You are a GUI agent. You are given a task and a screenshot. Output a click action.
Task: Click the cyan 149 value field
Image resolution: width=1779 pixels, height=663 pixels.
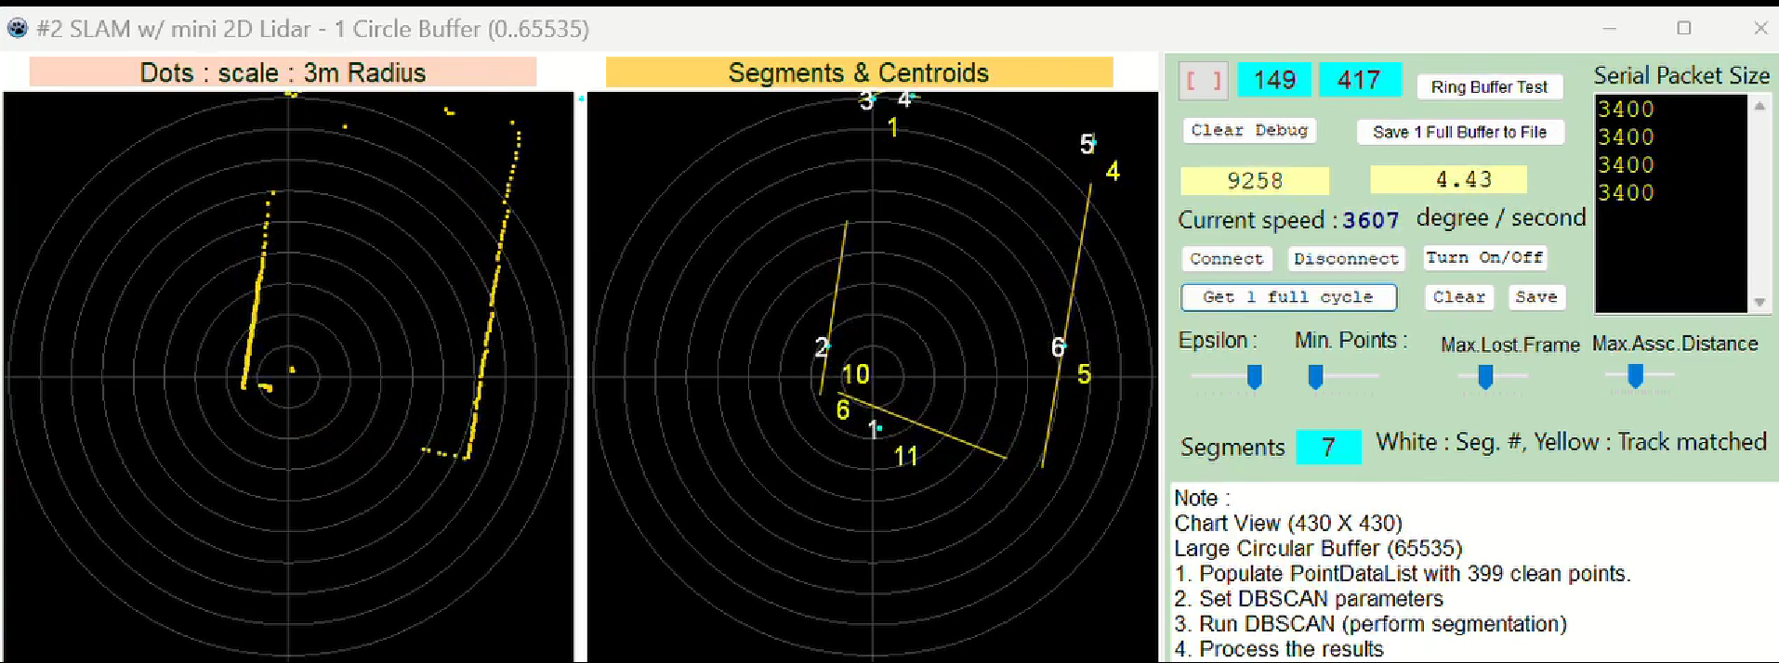click(1274, 80)
